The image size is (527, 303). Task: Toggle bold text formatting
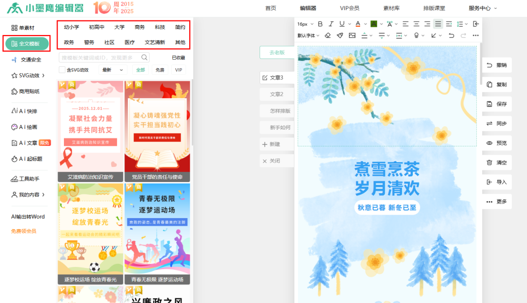pyautogui.click(x=320, y=24)
